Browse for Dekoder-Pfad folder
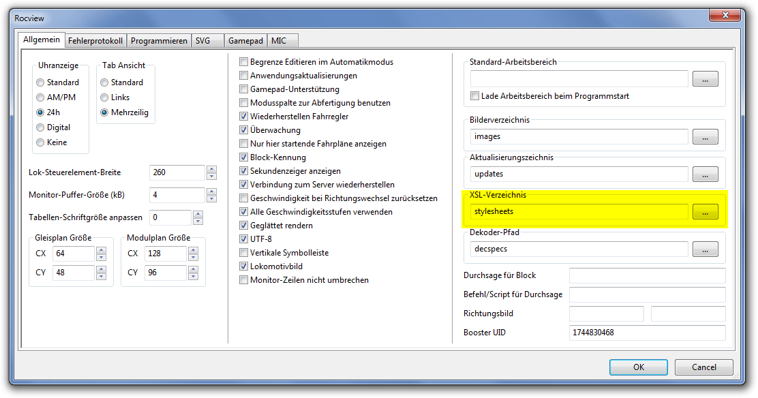This screenshot has width=758, height=398. pyautogui.click(x=705, y=249)
